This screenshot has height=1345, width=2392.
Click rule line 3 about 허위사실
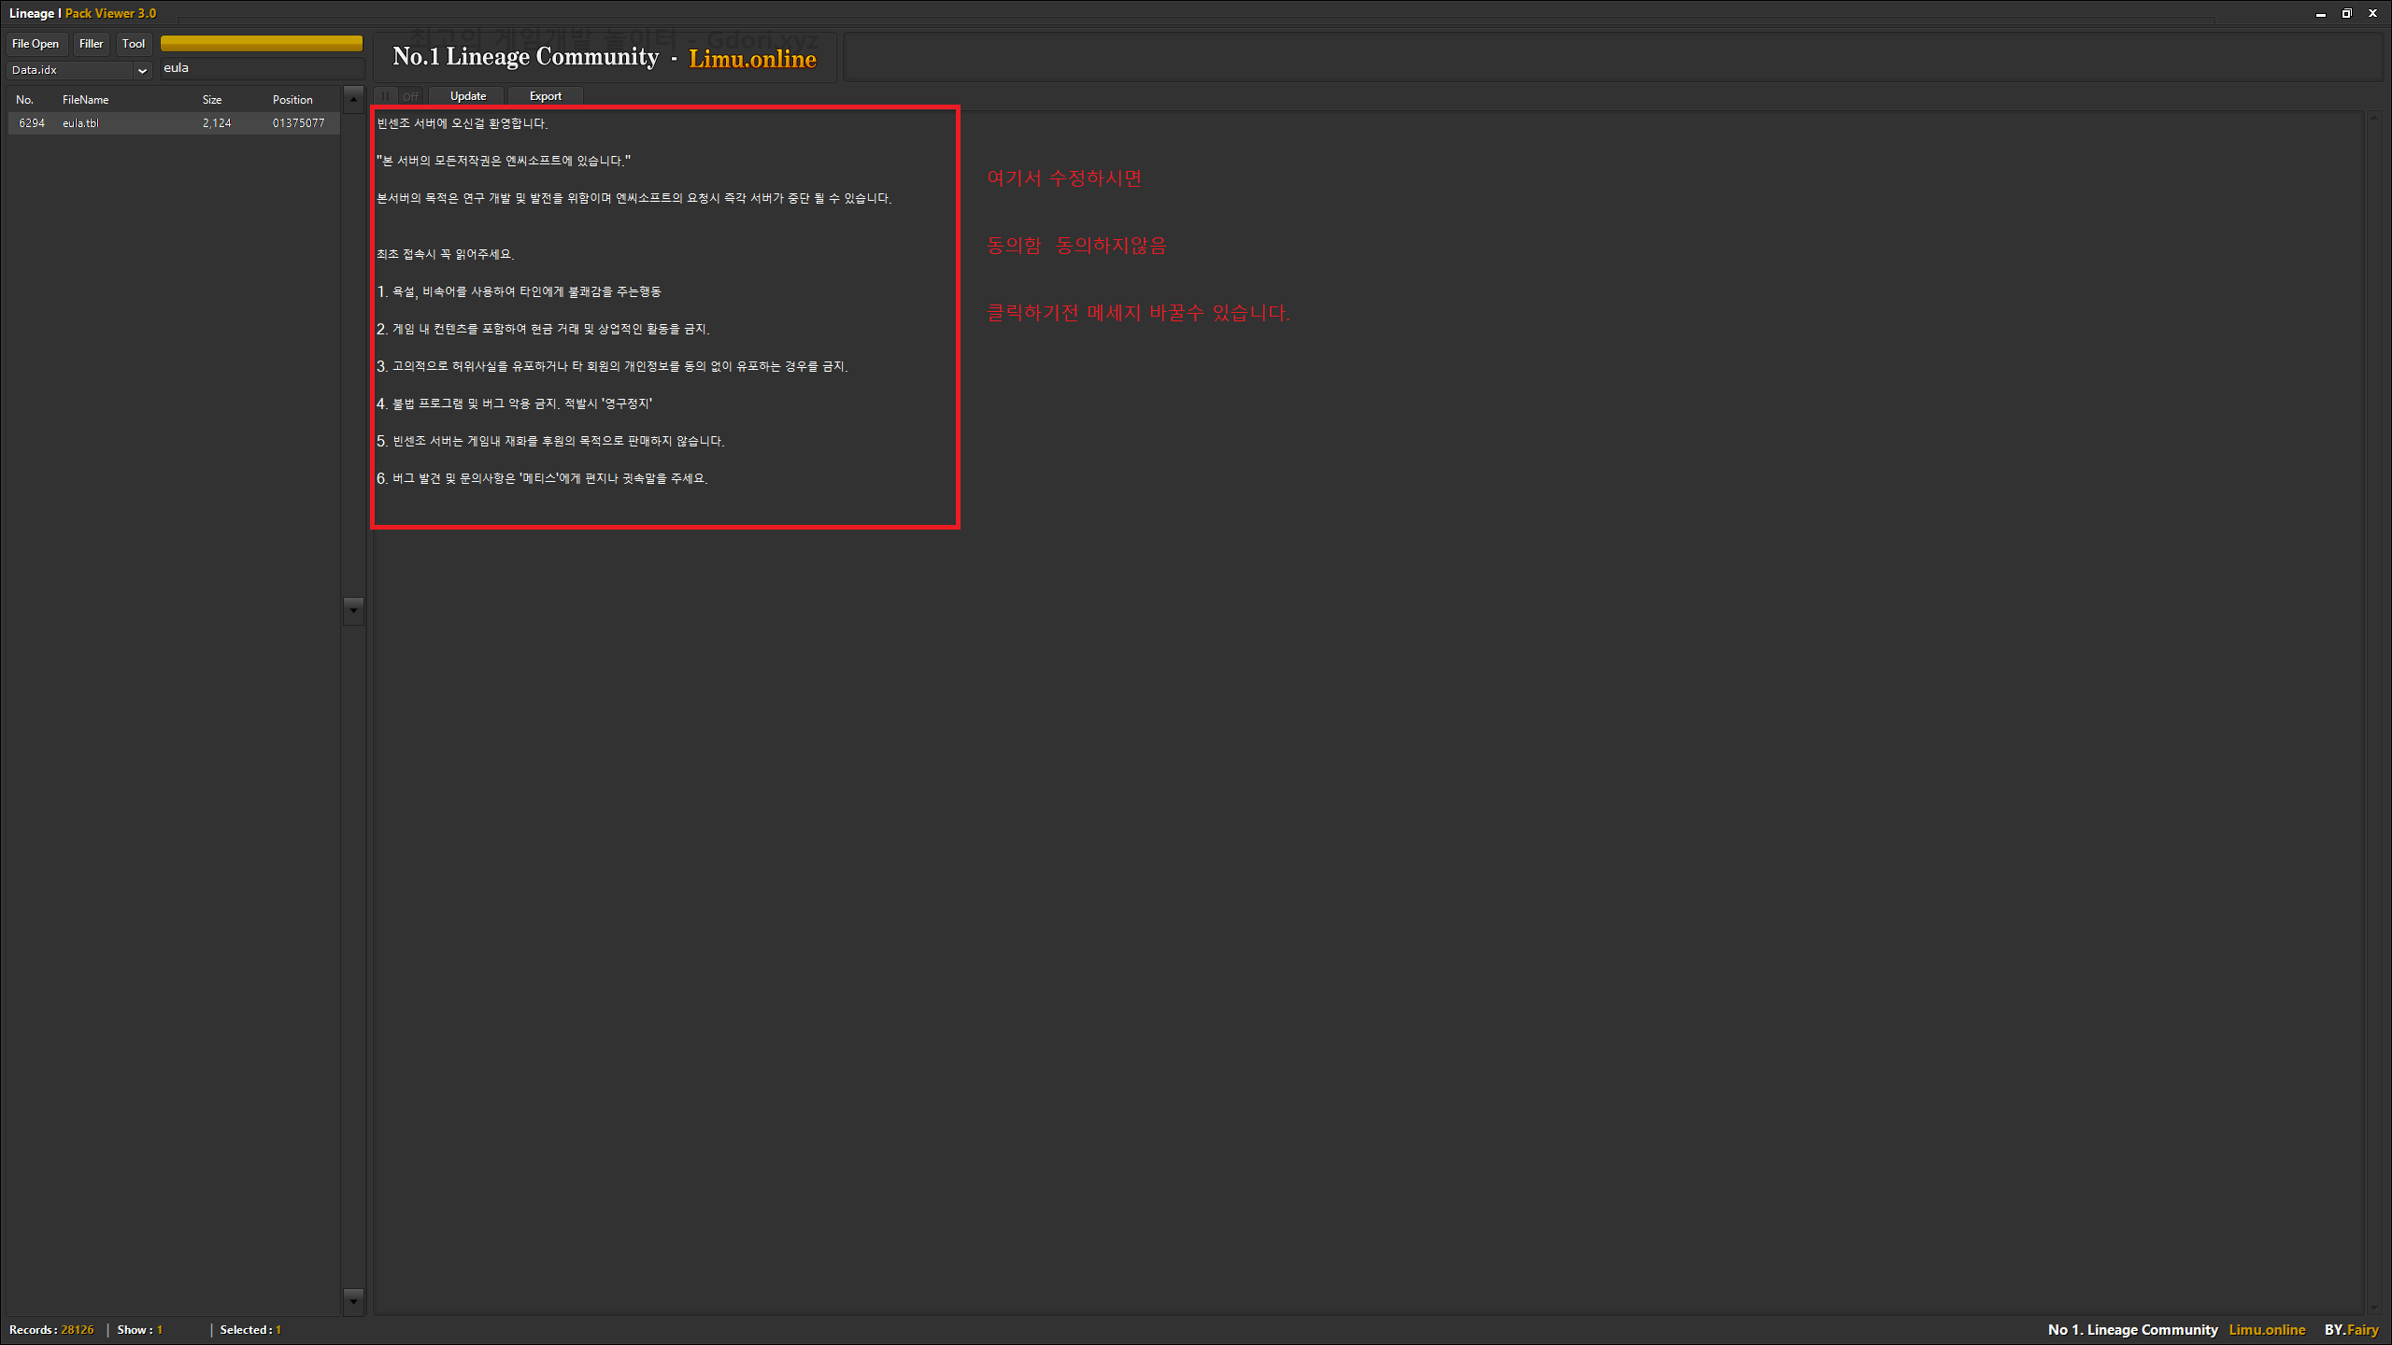[612, 367]
